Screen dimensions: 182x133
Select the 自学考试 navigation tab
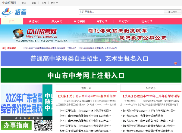tap(102, 21)
